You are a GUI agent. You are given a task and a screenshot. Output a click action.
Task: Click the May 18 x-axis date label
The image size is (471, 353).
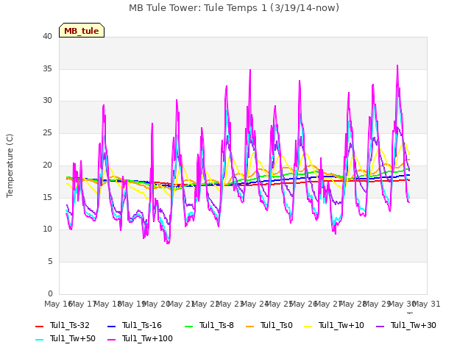(x=107, y=304)
